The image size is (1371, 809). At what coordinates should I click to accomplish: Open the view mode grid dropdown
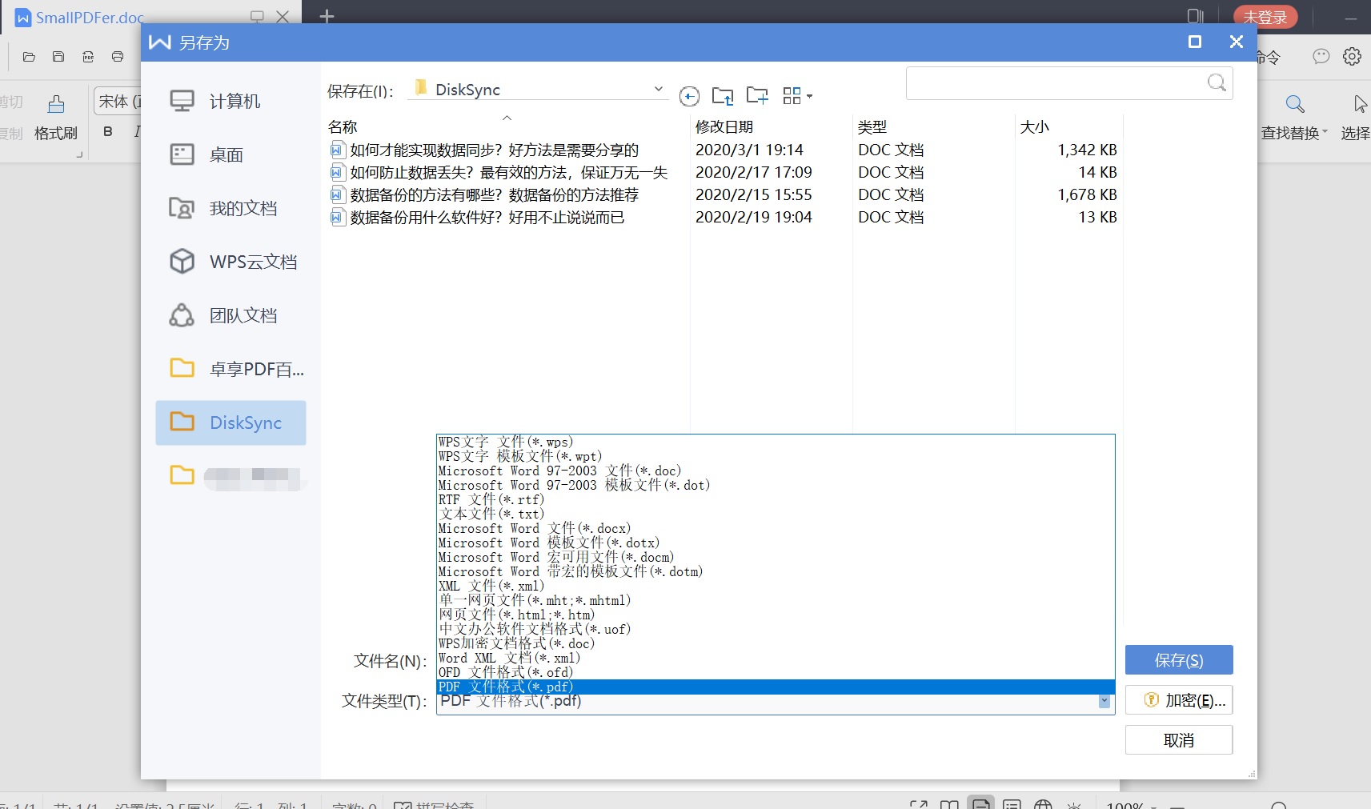[798, 96]
